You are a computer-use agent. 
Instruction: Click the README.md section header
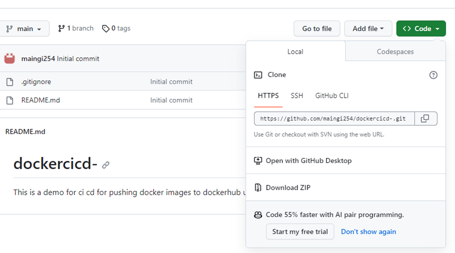point(25,131)
